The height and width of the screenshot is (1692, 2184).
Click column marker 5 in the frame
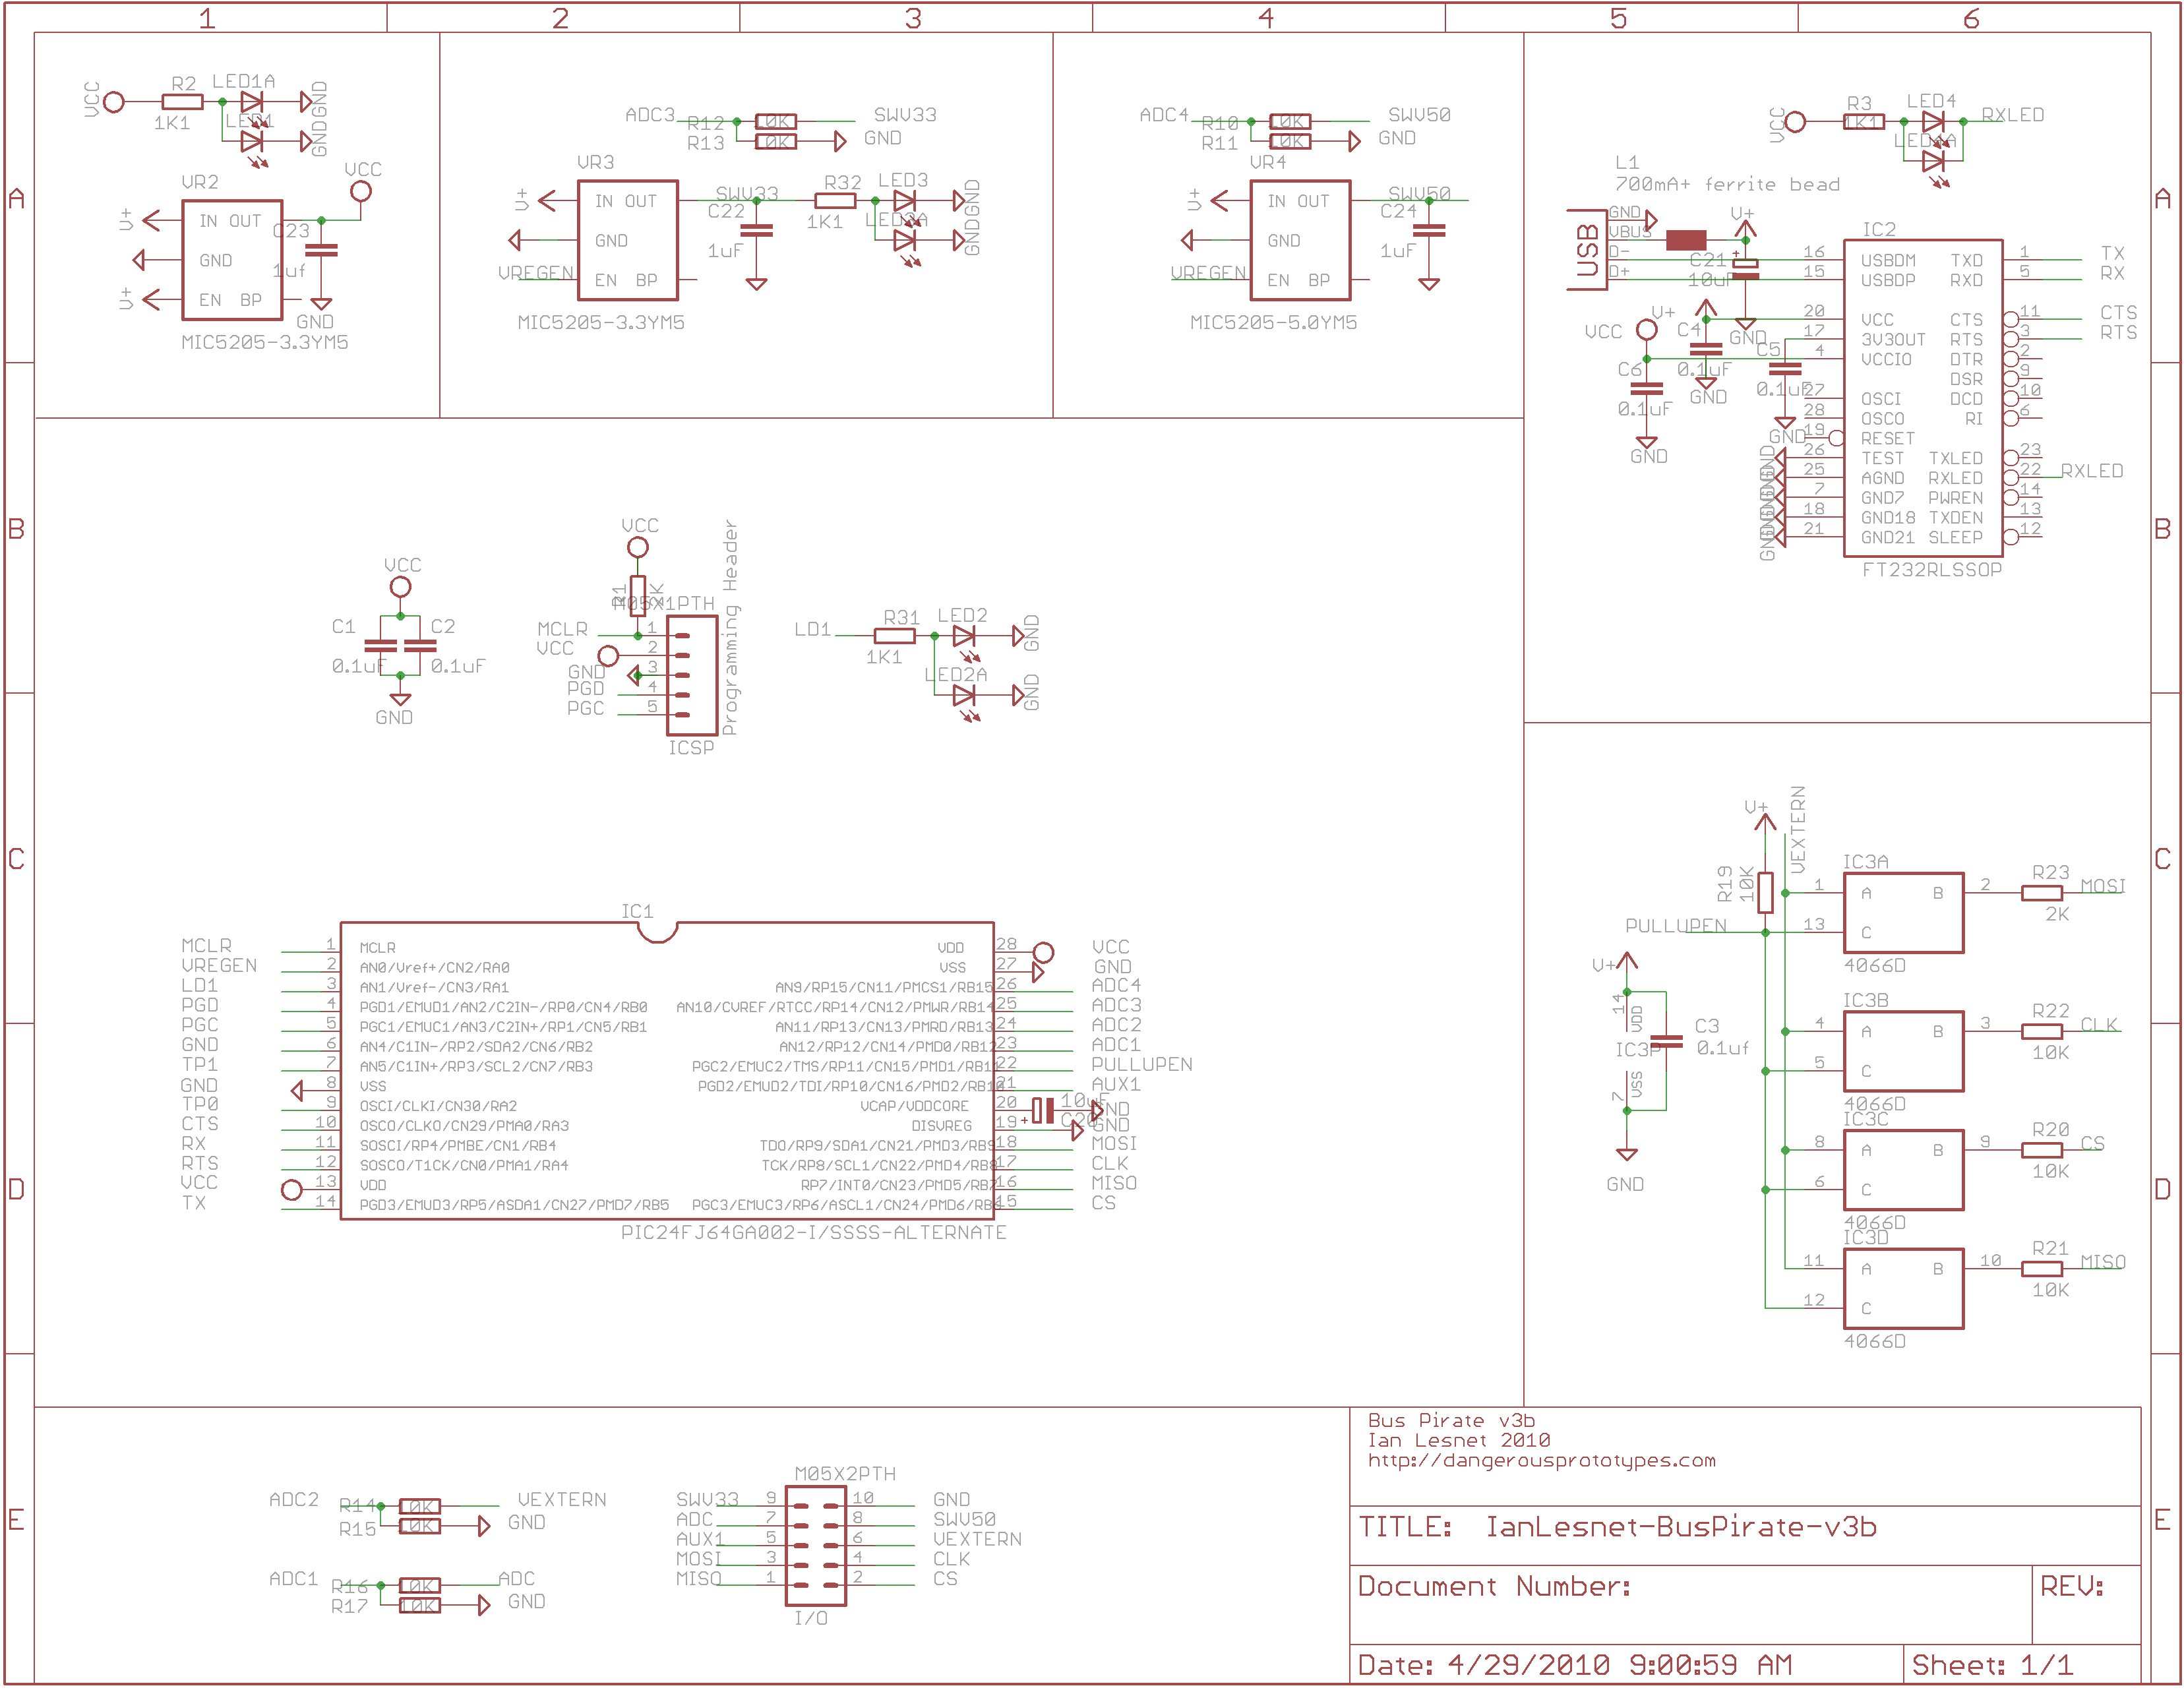coord(1619,18)
